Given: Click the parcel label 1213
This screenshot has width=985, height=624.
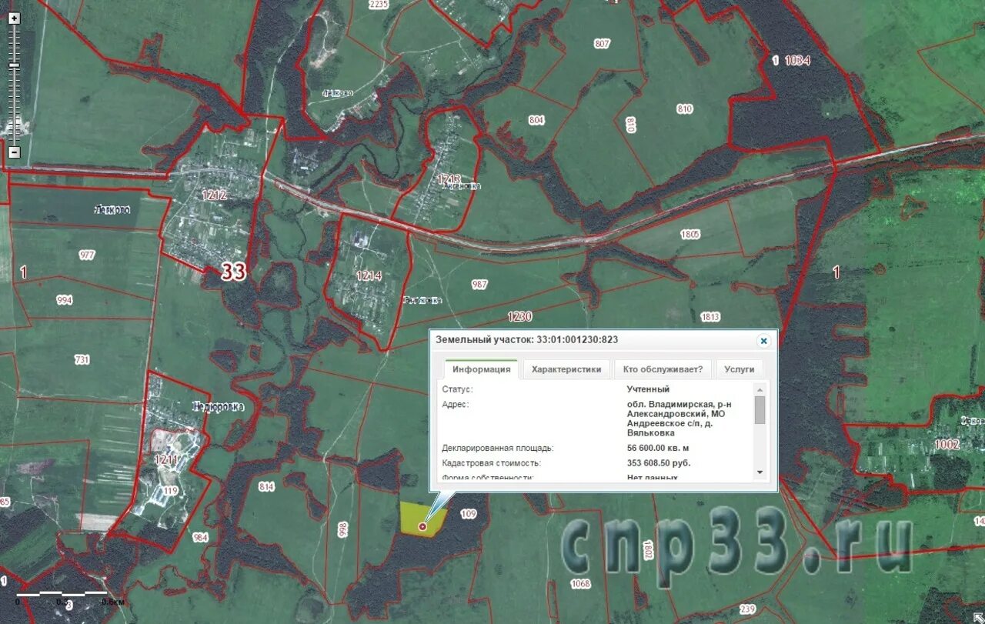Looking at the screenshot, I should (x=448, y=179).
